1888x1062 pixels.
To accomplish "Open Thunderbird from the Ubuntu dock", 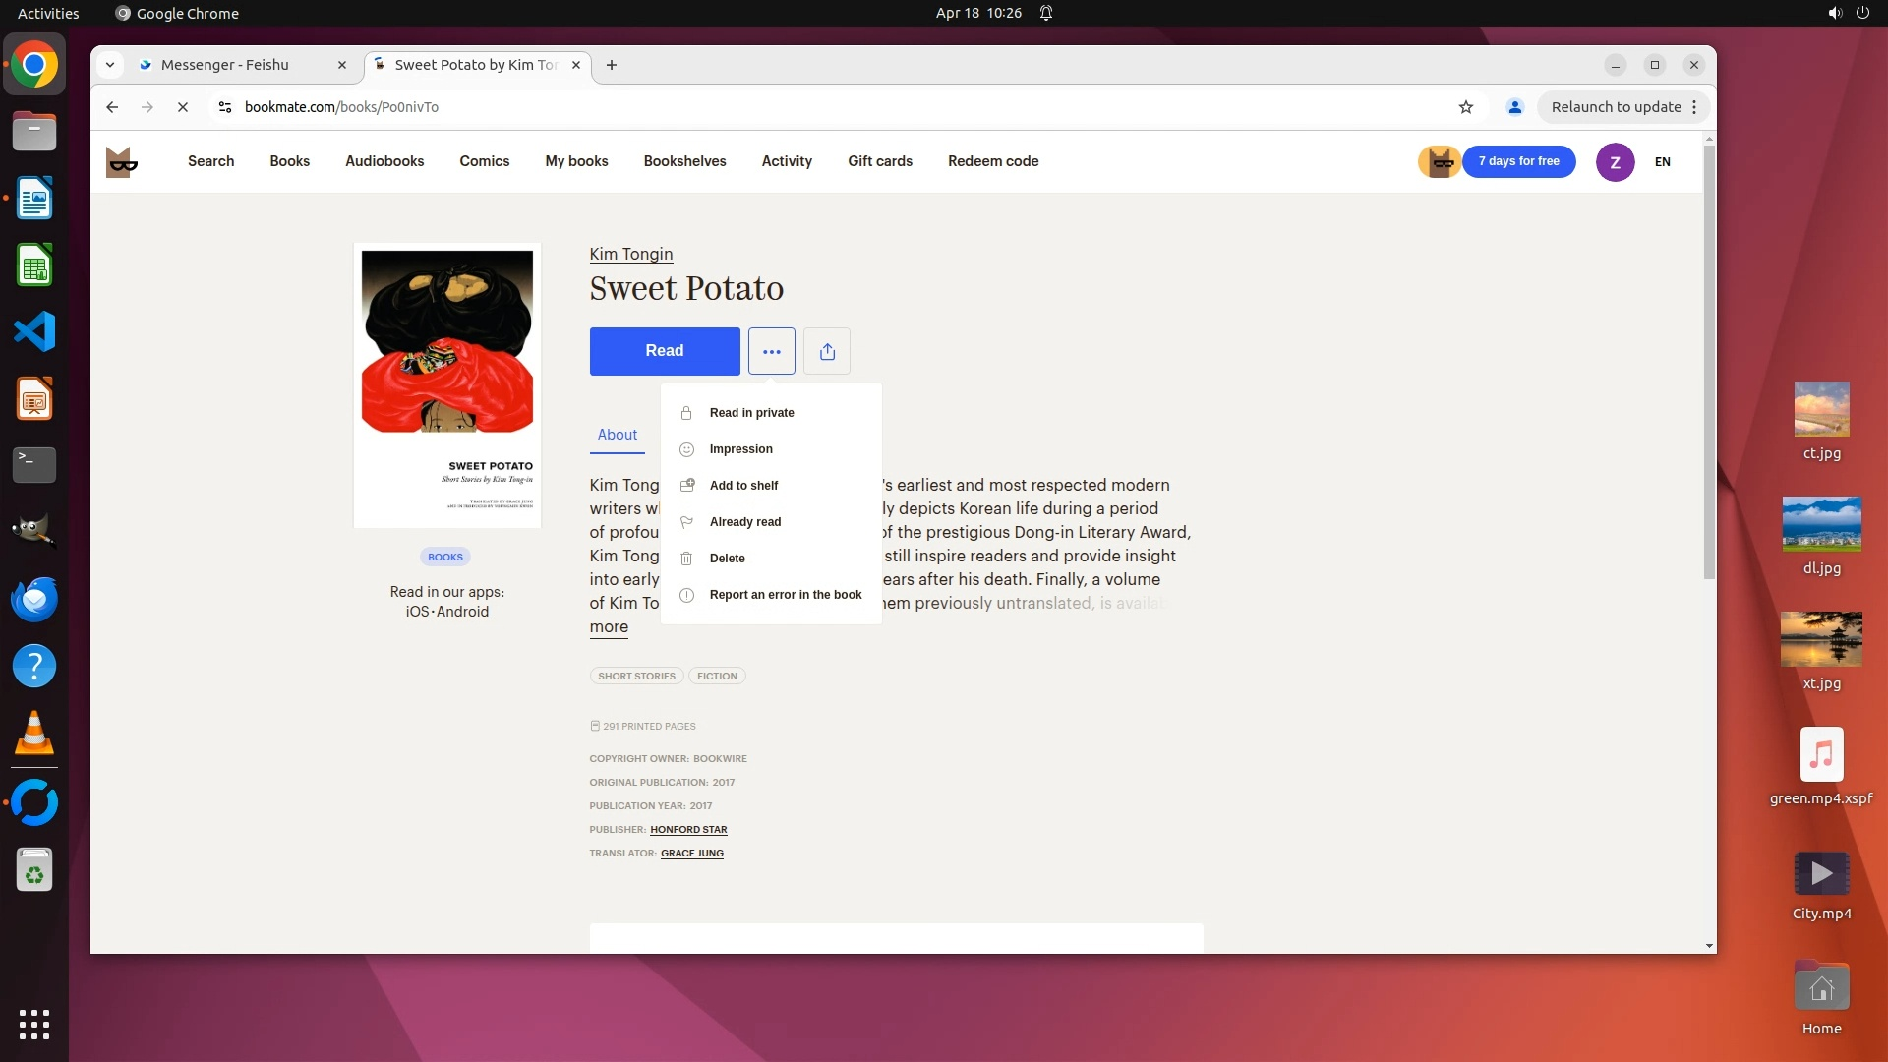I will point(34,600).
